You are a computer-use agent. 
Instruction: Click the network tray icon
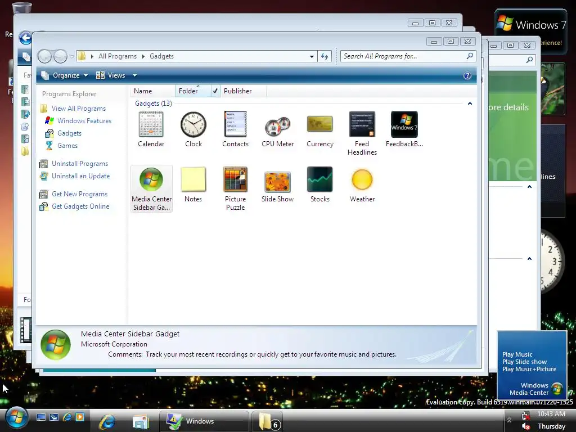pyautogui.click(x=526, y=415)
